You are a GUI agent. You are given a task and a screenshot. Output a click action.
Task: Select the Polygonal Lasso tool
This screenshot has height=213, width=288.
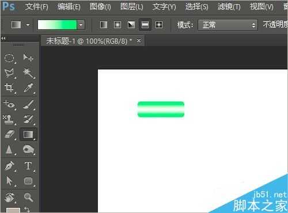click(9, 73)
